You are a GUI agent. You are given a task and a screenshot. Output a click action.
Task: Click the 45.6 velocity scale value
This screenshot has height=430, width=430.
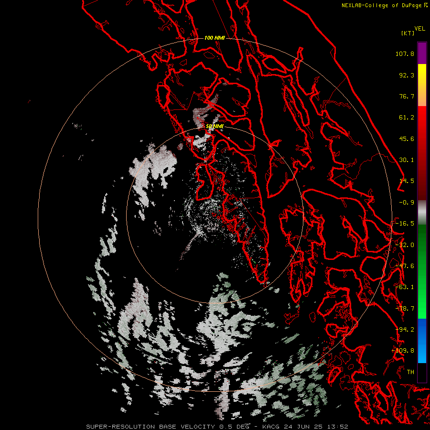(407, 139)
